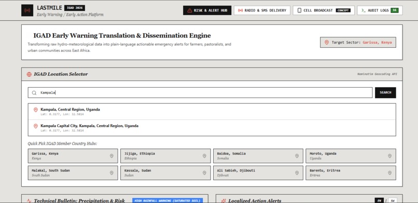The width and height of the screenshot is (418, 203).
Task: Click the High Rainfall Warning badge
Action: [x=168, y=200]
